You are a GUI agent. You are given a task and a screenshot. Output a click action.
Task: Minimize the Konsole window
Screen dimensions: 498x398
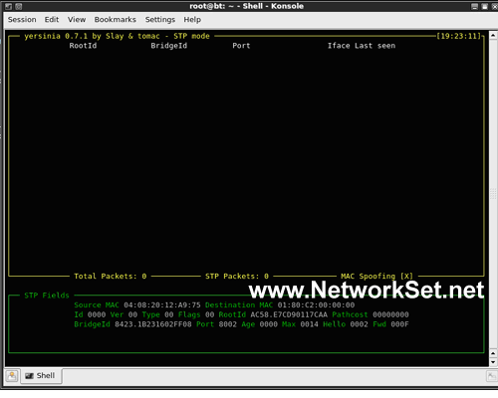(475, 6)
